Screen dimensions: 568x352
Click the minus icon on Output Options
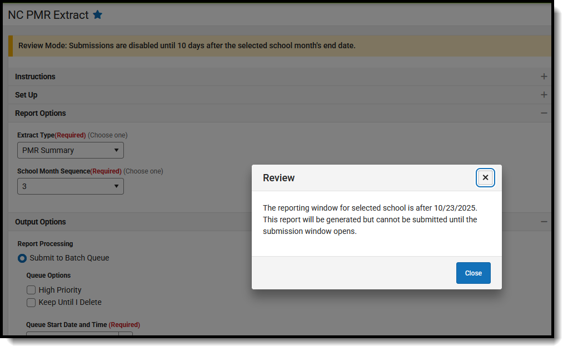544,221
